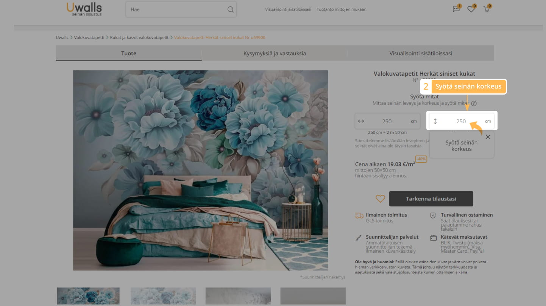Click the search magnifier icon

(230, 9)
